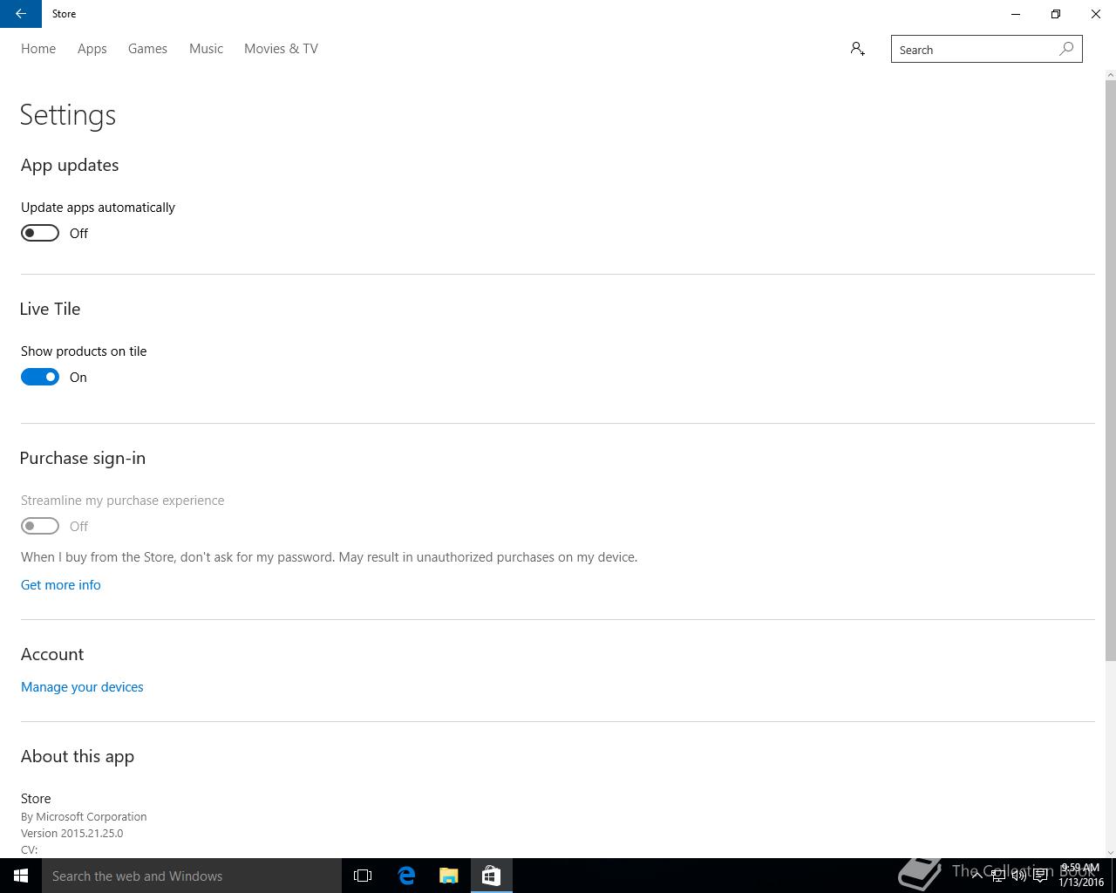Open Manage your devices link
Screen dimensions: 1116x893
tap(82, 687)
